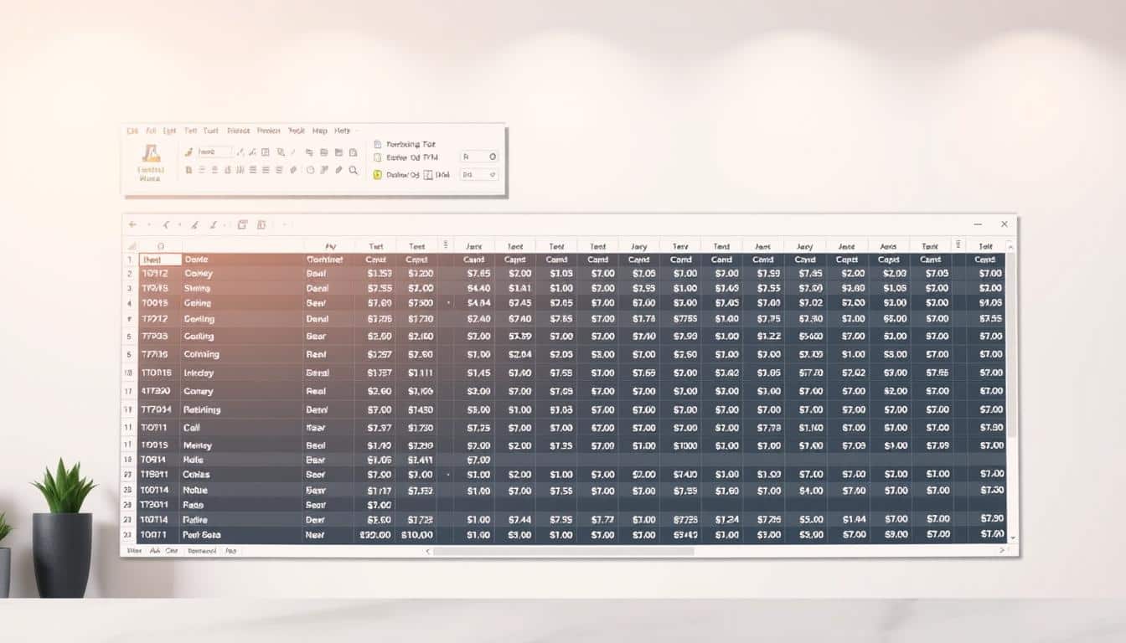Click the vertical scrollbar's up arrow
The height and width of the screenshot is (643, 1126).
click(1011, 246)
